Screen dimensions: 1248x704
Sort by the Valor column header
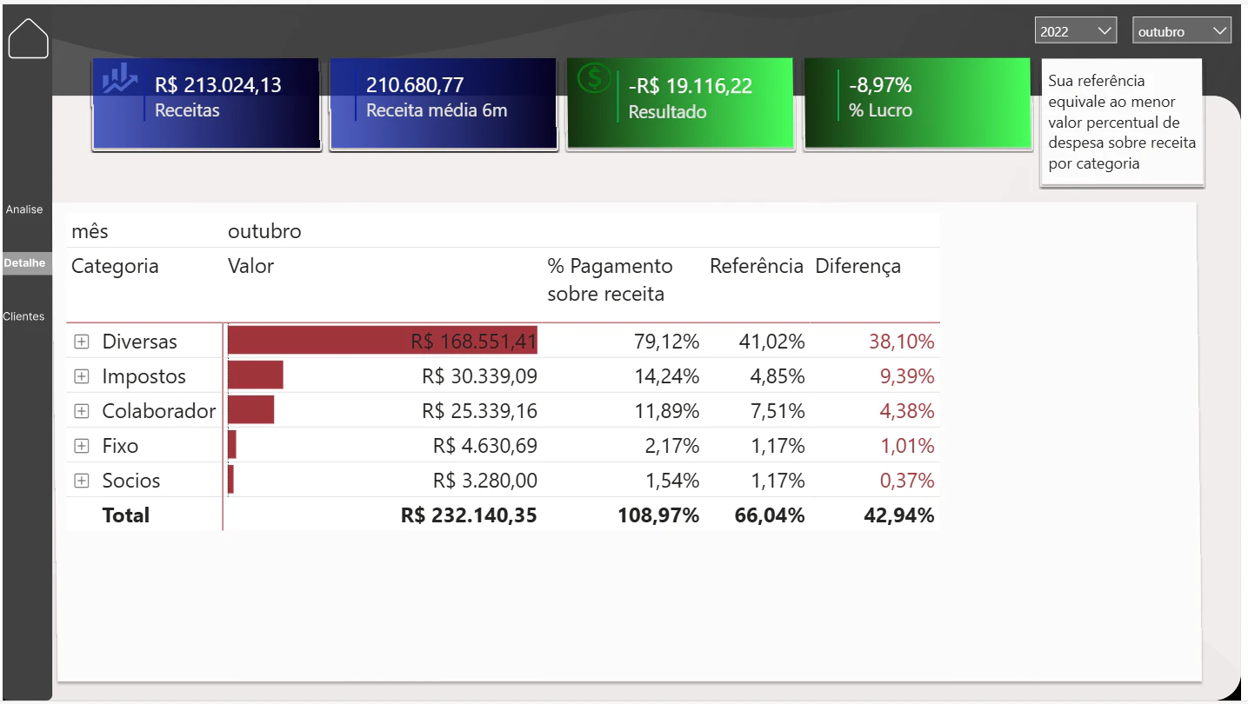[x=250, y=266]
